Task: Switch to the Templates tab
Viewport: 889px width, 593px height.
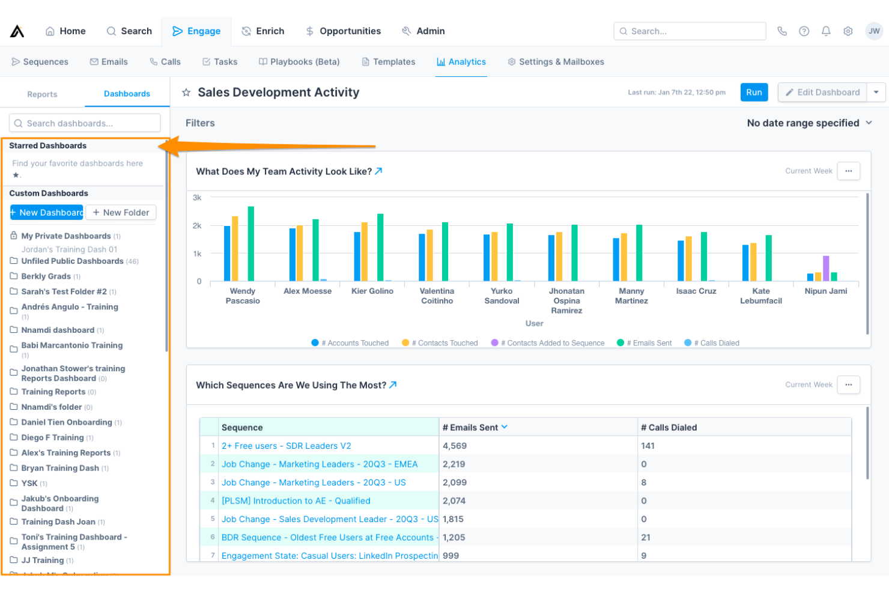Action: click(x=389, y=62)
